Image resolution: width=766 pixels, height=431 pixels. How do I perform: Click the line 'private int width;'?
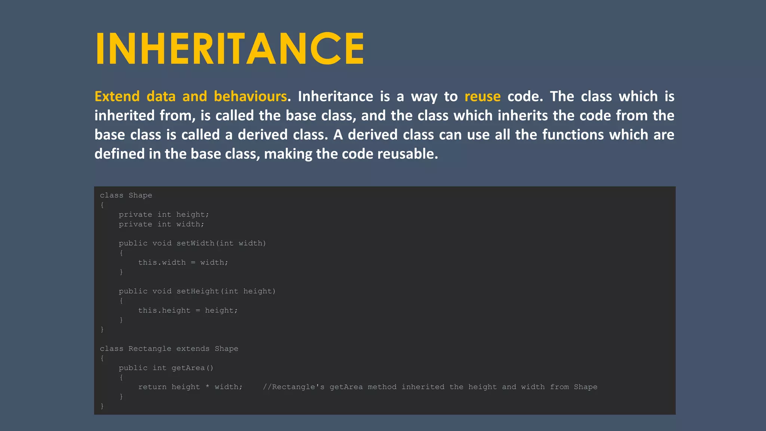pyautogui.click(x=162, y=224)
